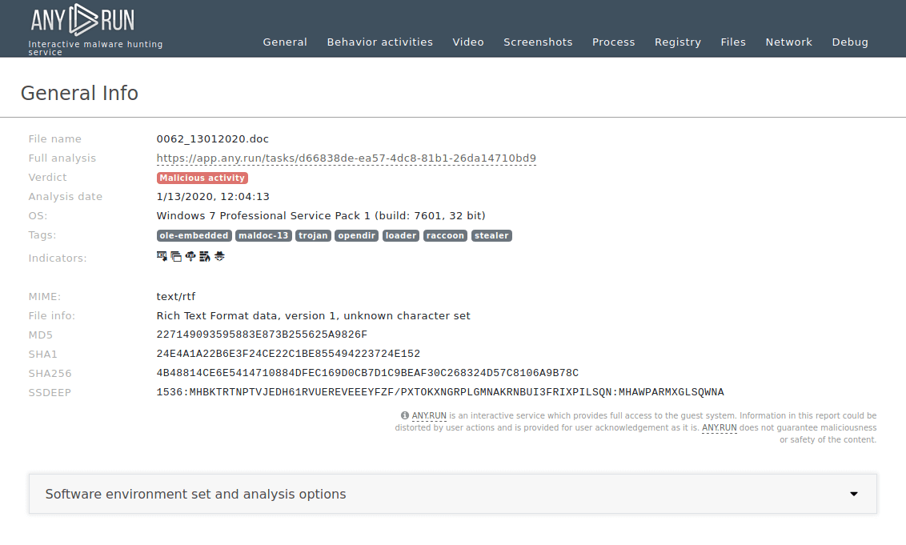Click the burning file indicator icon
This screenshot has width=906, height=545.
[205, 256]
